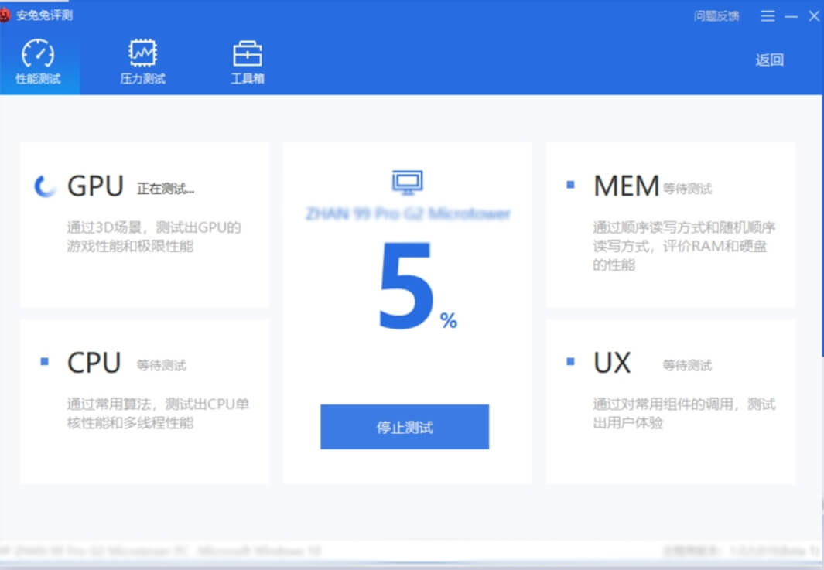Click the CPU description about 常用算法

click(158, 413)
